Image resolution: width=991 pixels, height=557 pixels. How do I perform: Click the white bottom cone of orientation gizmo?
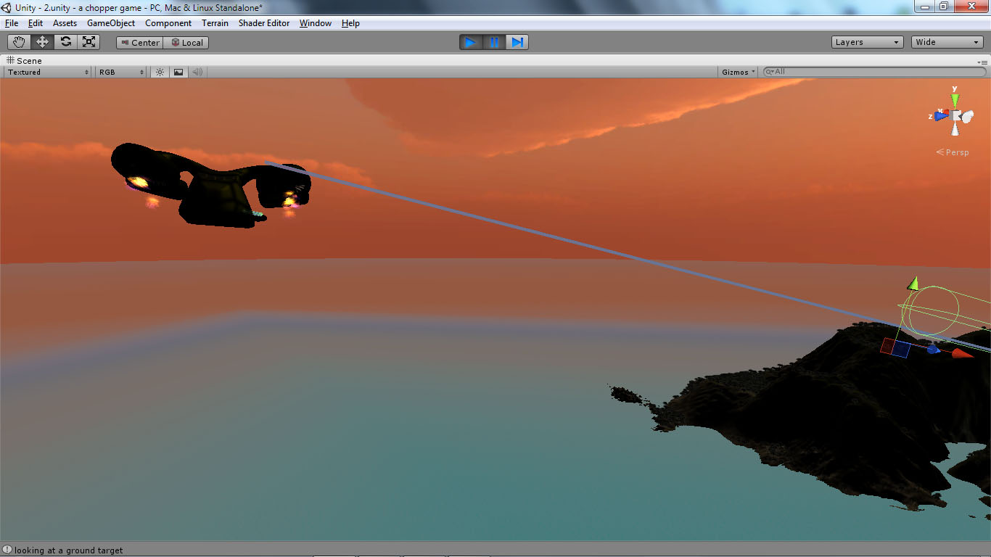coord(955,129)
